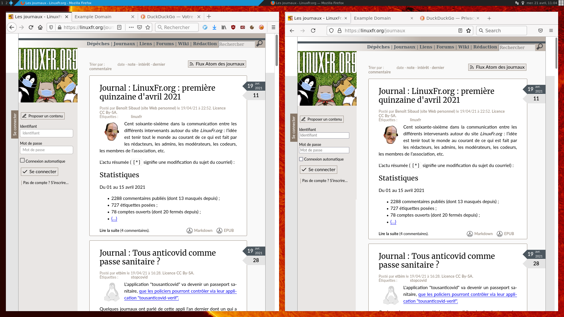Toggle reader view in right window's URL bar
Viewport: 564px width, 317px height.
460,31
